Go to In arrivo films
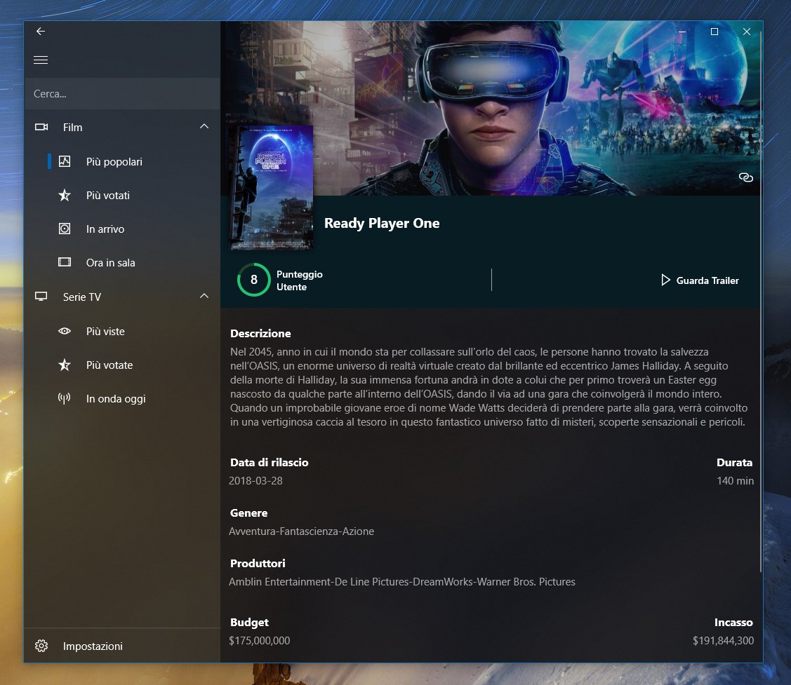 click(122, 229)
